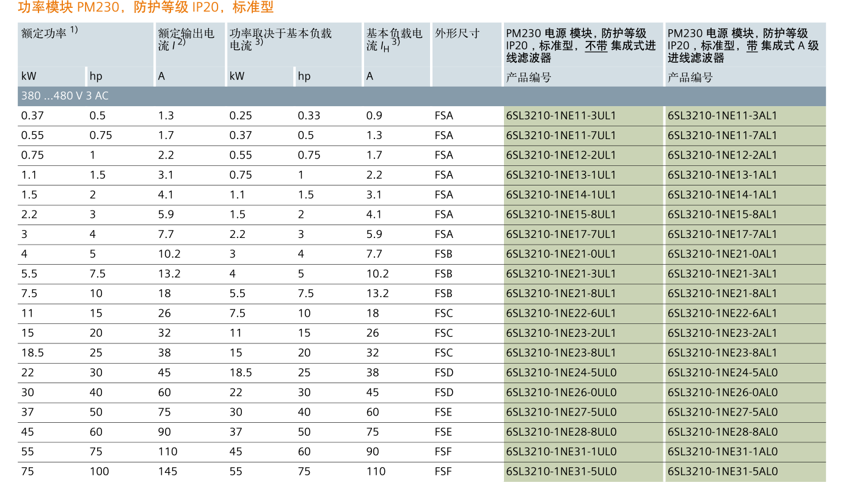This screenshot has width=843, height=482.
Task: Select frame size FSD in 30 kW row
Action: coord(444,392)
